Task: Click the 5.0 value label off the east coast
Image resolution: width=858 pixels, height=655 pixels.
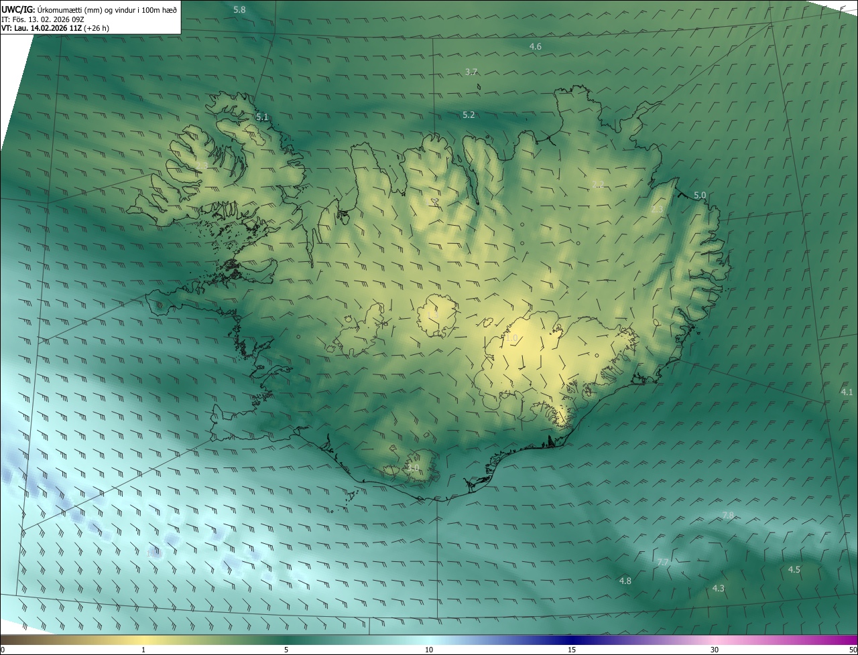Action: [x=700, y=196]
